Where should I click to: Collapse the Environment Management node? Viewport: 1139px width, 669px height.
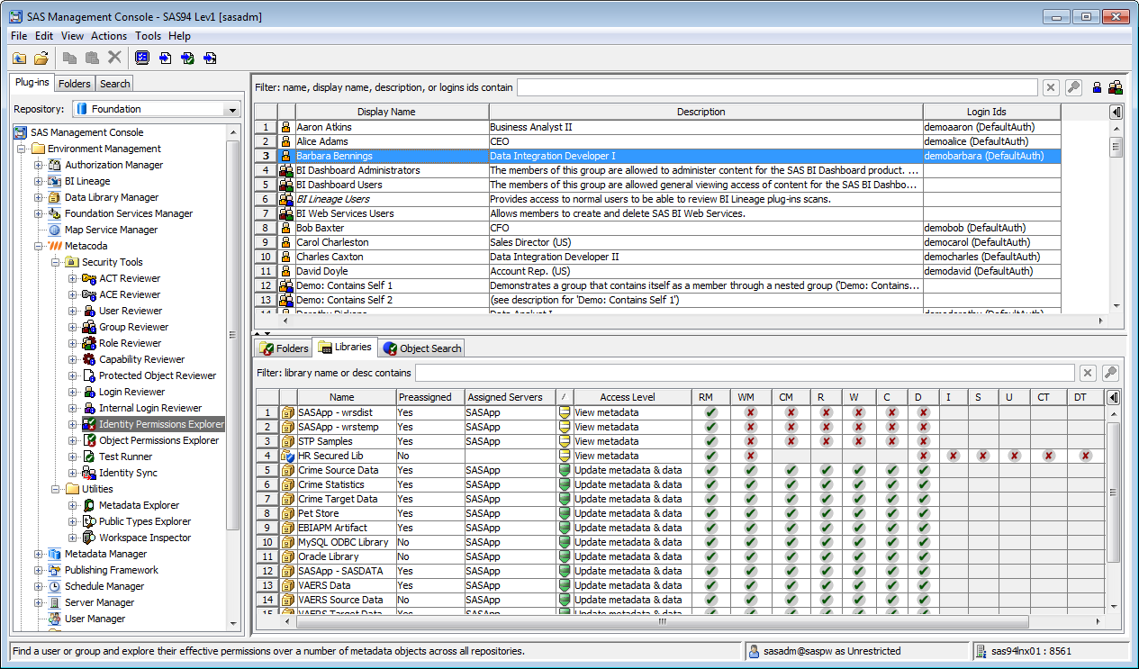point(22,149)
